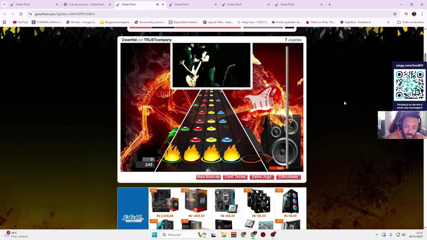Screen dimensions: 427x240
Task: Click the orange fret button on guitar neck
Action: pos(251,159)
